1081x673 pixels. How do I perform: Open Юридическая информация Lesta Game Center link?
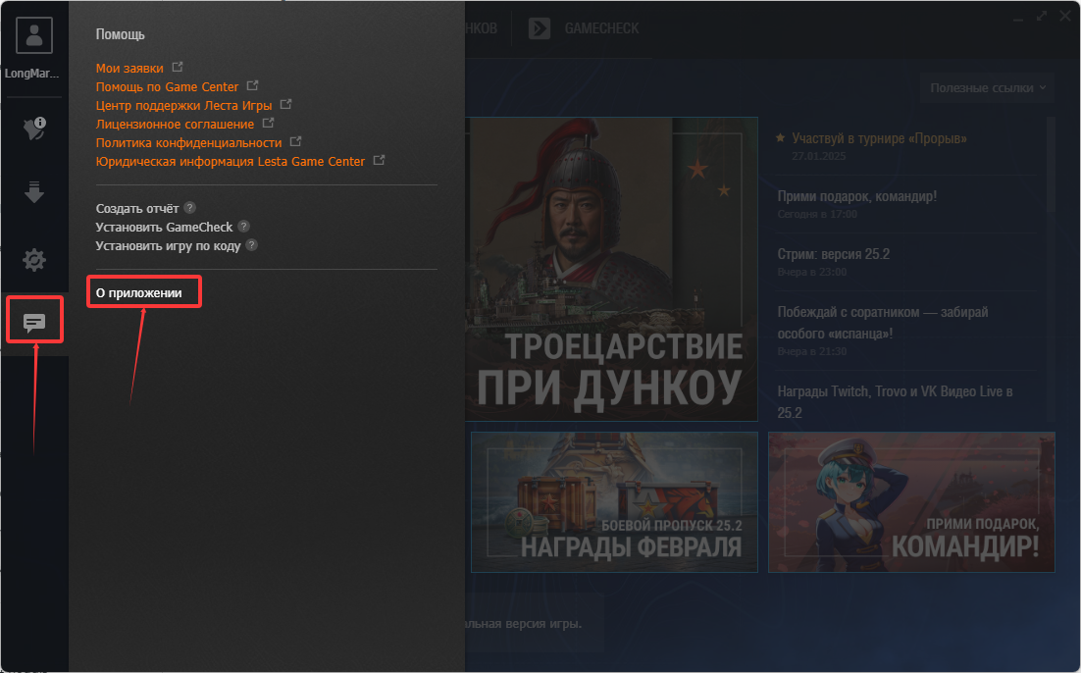[231, 161]
